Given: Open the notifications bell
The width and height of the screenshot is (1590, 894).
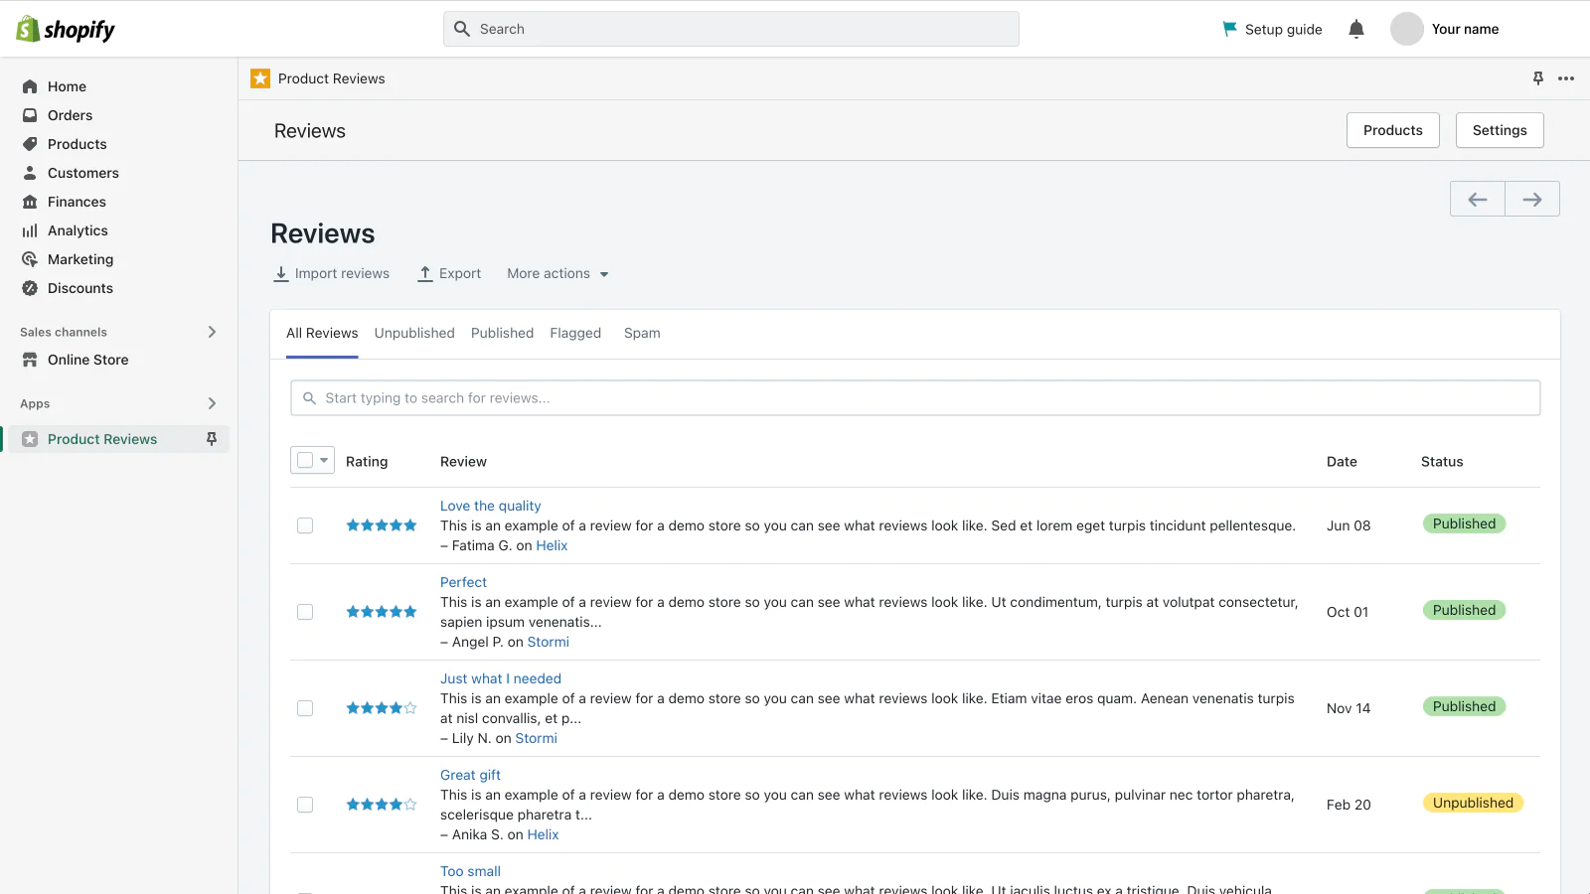Looking at the screenshot, I should pyautogui.click(x=1356, y=29).
